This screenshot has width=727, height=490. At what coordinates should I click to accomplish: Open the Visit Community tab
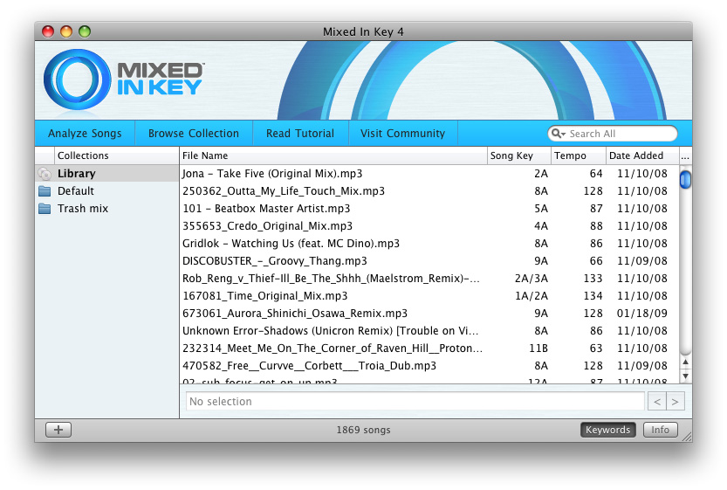coord(402,134)
